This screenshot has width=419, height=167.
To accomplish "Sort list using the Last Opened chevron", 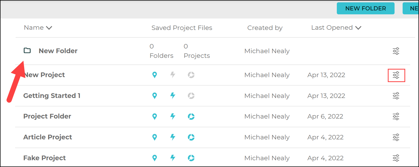I will [358, 28].
